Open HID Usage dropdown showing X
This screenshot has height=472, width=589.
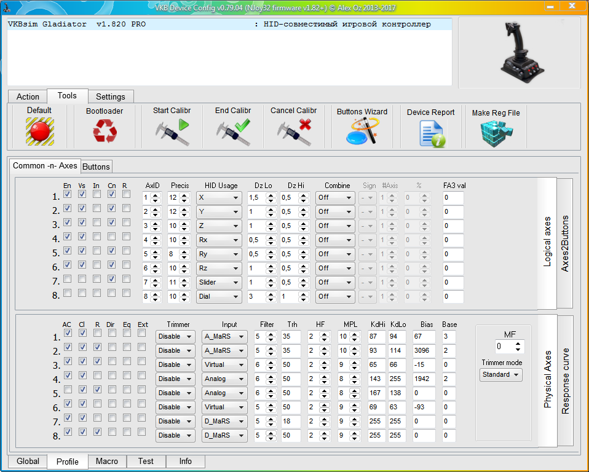[x=219, y=197]
